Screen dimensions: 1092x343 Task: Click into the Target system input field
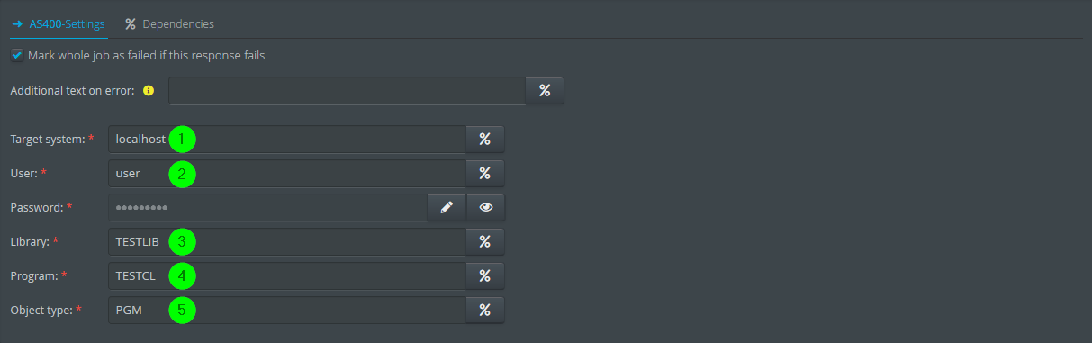(287, 140)
